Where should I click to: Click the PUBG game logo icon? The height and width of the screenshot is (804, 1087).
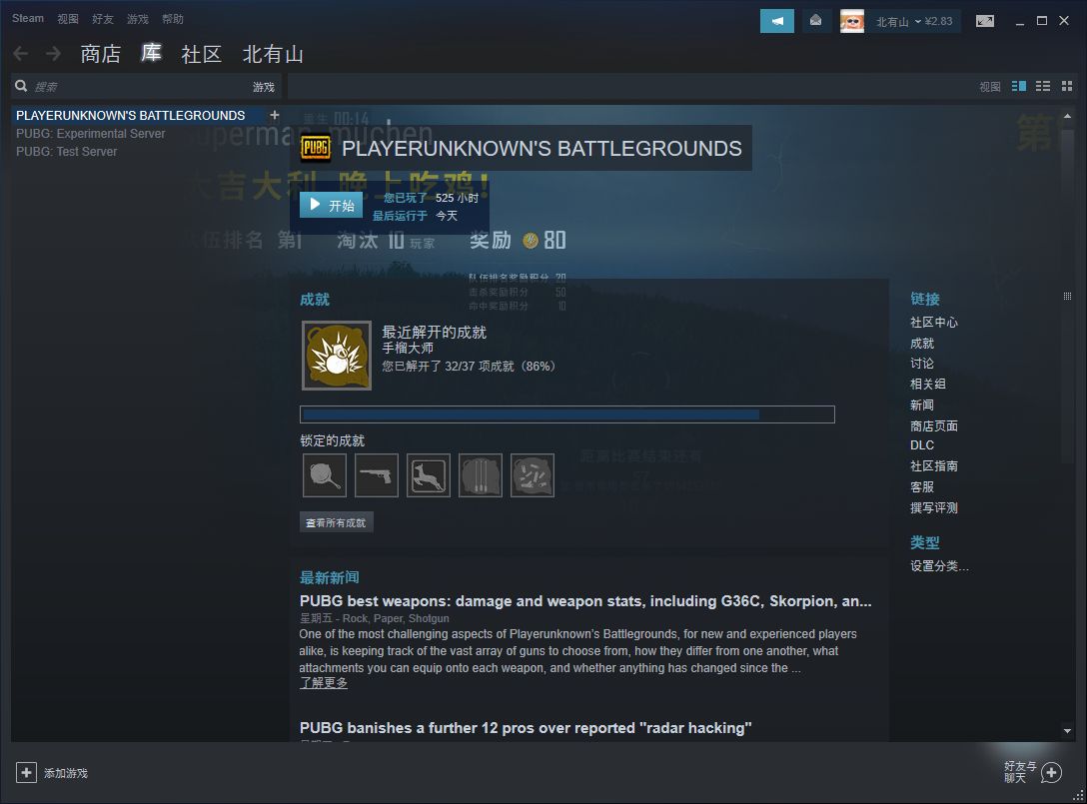316,148
